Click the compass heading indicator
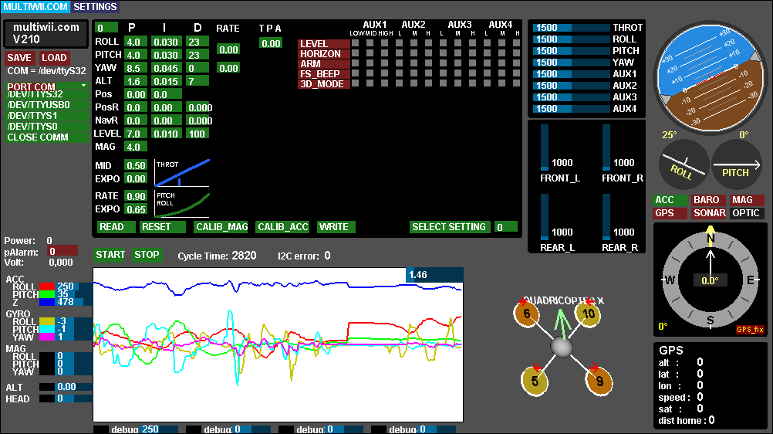773x434 pixels. pyautogui.click(x=711, y=280)
